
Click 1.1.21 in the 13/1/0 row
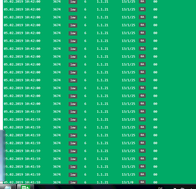(103, 182)
